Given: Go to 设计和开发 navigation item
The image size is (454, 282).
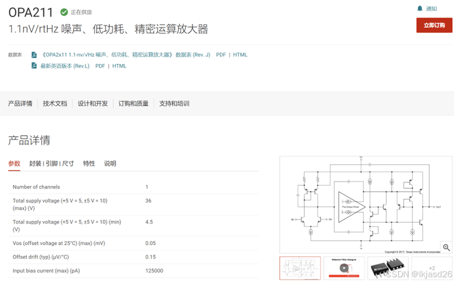Looking at the screenshot, I should click(x=93, y=104).
